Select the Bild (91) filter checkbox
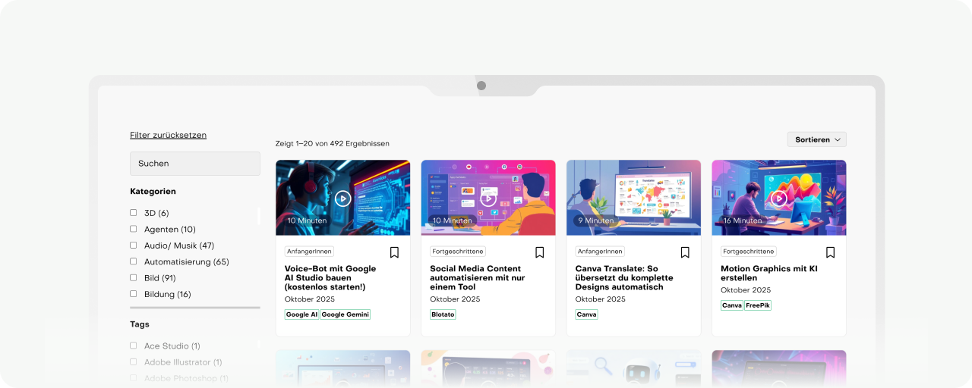The height and width of the screenshot is (388, 972). coord(134,277)
